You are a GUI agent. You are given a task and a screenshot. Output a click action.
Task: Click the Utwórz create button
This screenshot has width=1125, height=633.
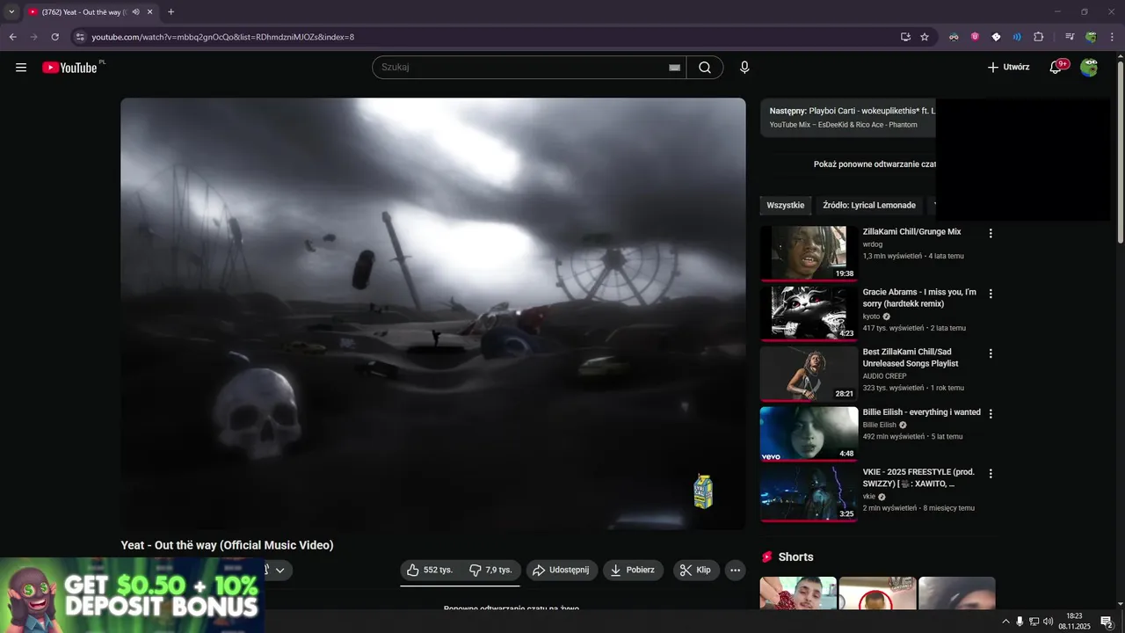pos(1008,68)
